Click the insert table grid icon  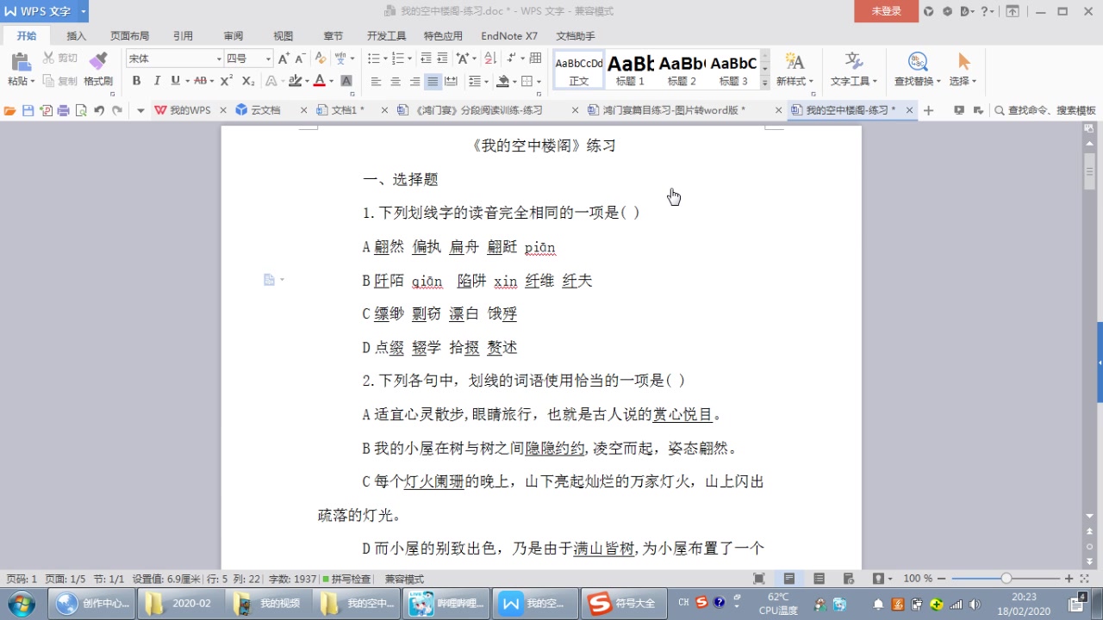tap(535, 59)
